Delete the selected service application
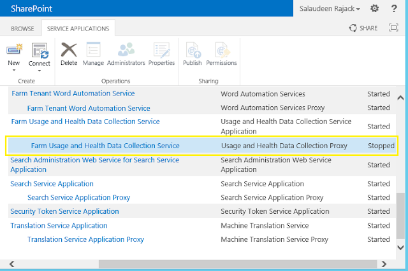 69,54
